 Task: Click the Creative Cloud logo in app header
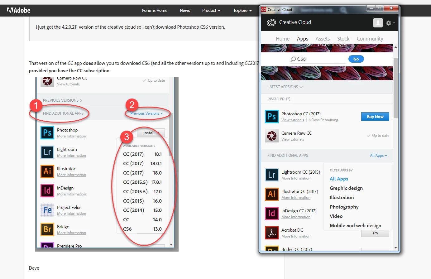pyautogui.click(x=271, y=22)
